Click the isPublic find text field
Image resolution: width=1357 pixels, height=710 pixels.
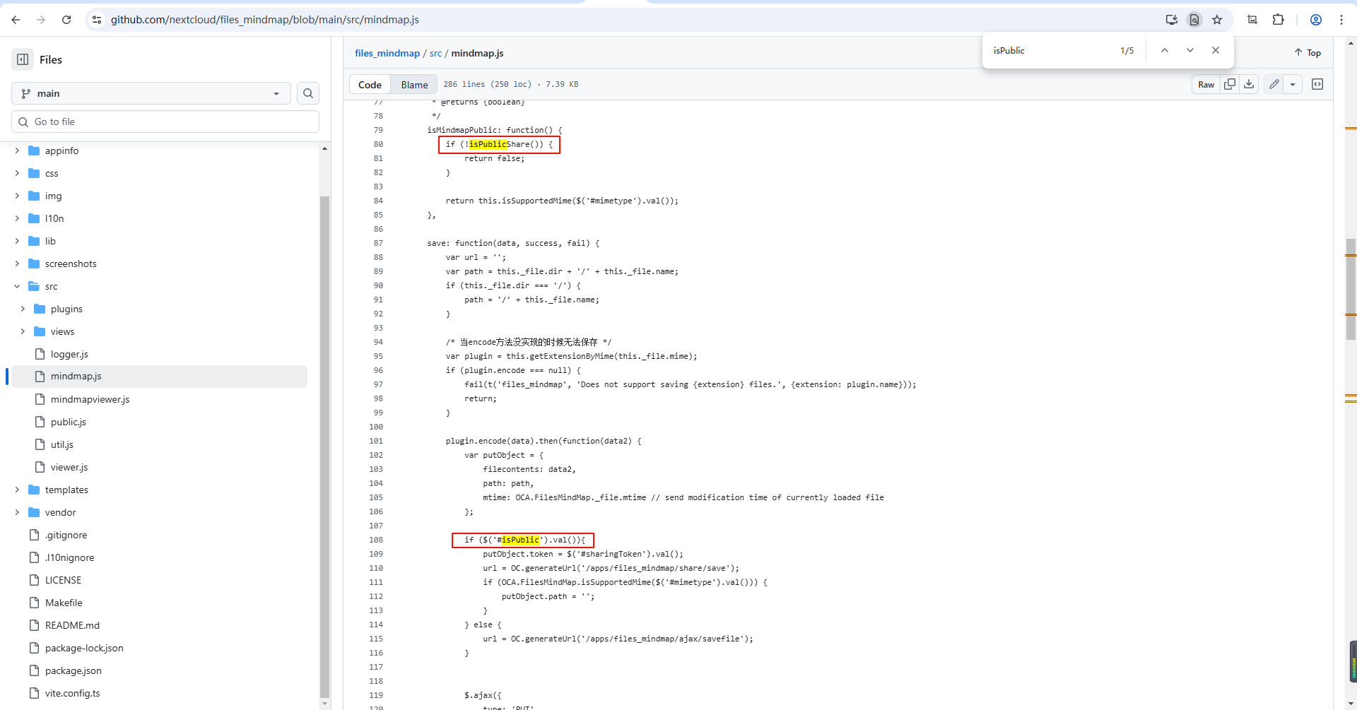1050,50
